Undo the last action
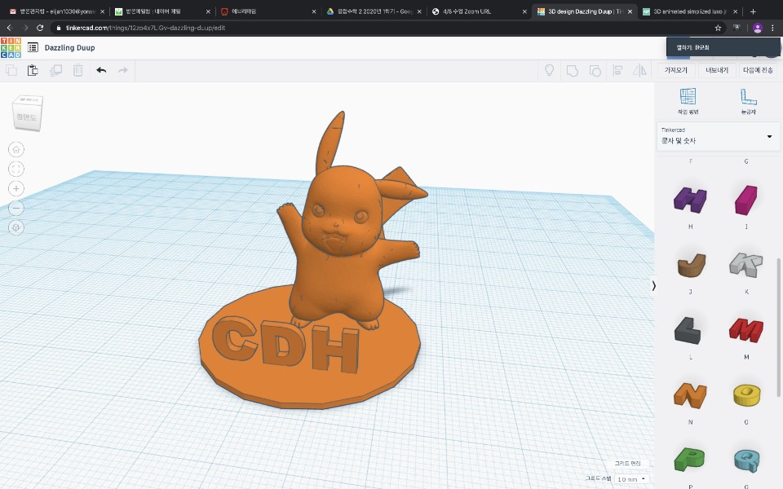 point(101,70)
